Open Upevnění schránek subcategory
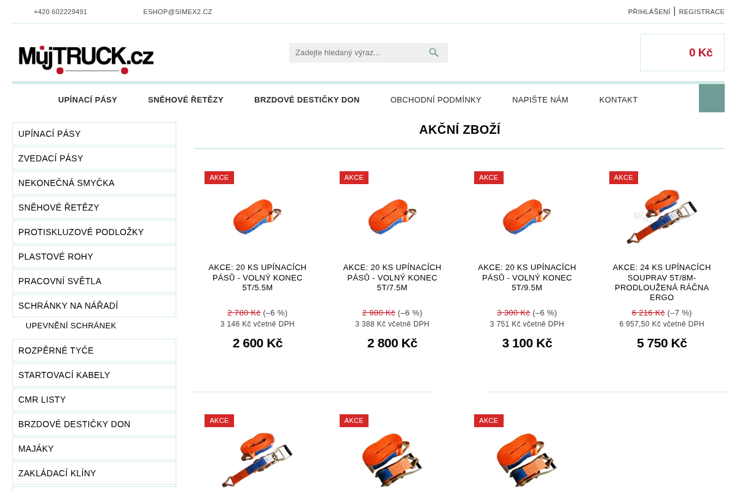This screenshot has height=491, width=737. point(71,326)
